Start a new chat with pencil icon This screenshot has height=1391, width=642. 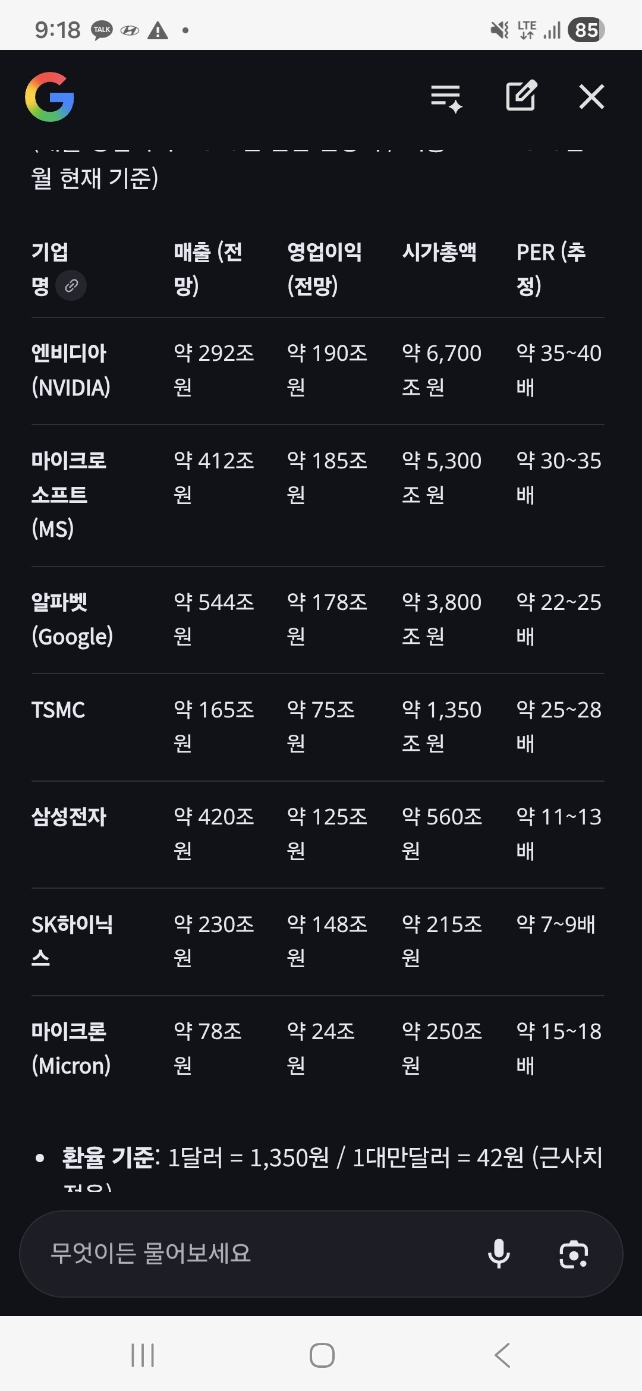pyautogui.click(x=521, y=96)
